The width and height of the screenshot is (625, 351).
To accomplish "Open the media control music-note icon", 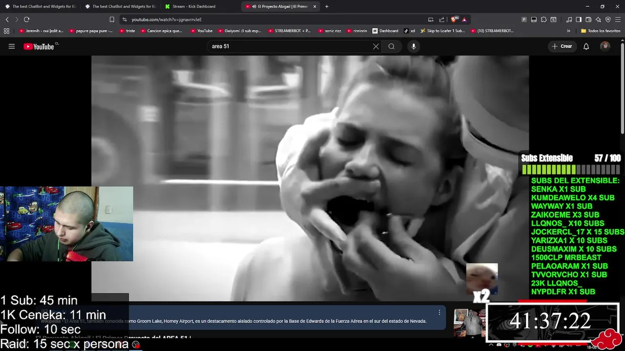I will pyautogui.click(x=569, y=19).
